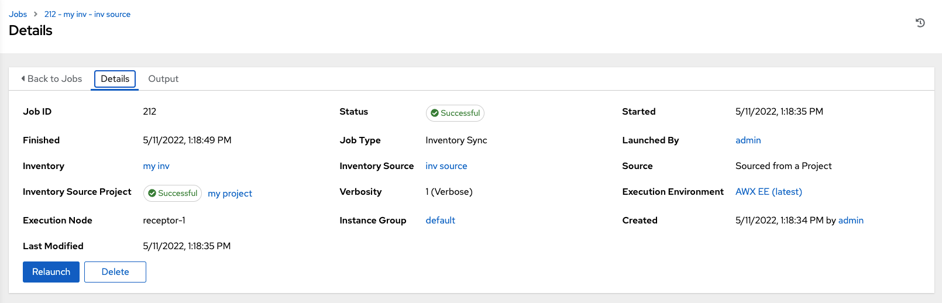Screen dimensions: 942x303
Task: Open the admin link beside Launched By
Action: [x=748, y=140]
